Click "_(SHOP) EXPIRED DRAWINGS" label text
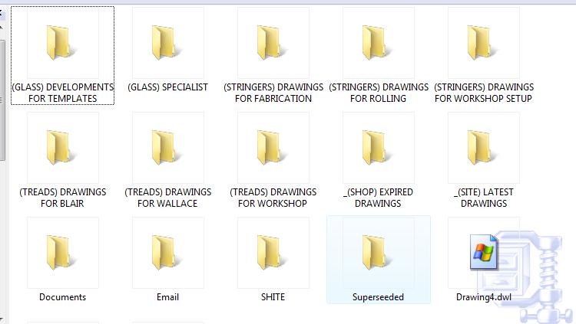The height and width of the screenshot is (324, 576). click(x=379, y=198)
